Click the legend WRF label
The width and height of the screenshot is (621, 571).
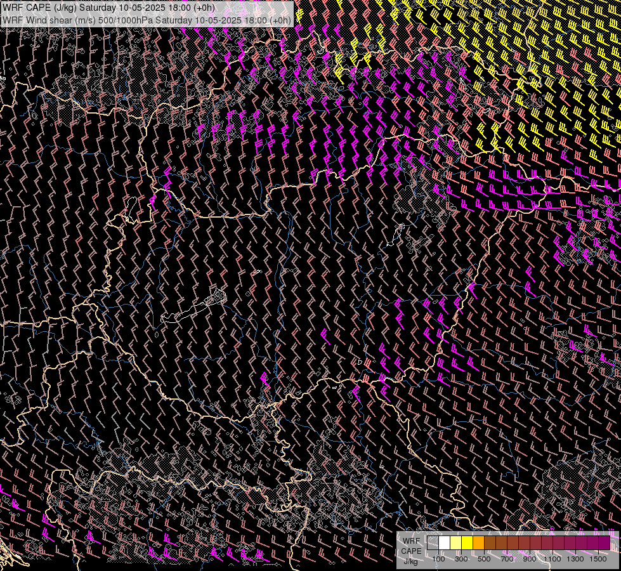point(412,541)
